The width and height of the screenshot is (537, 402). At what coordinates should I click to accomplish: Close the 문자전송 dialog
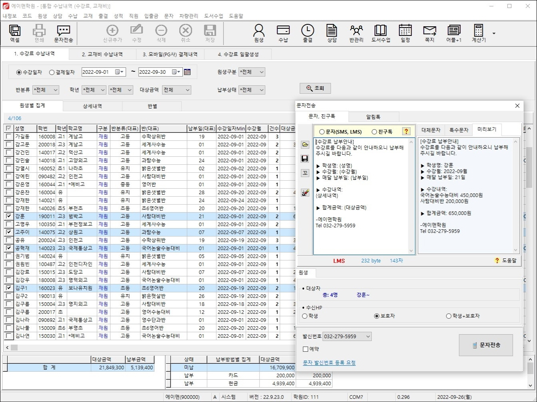click(x=517, y=106)
